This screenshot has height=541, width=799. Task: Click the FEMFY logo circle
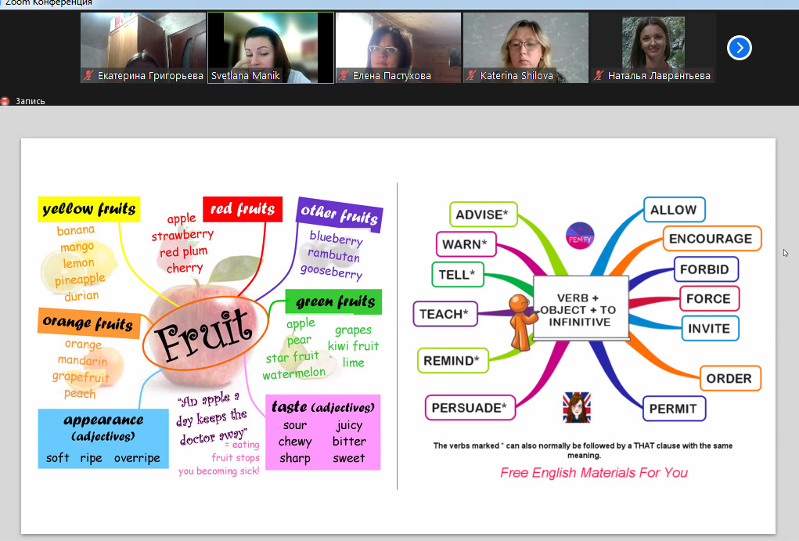(580, 236)
